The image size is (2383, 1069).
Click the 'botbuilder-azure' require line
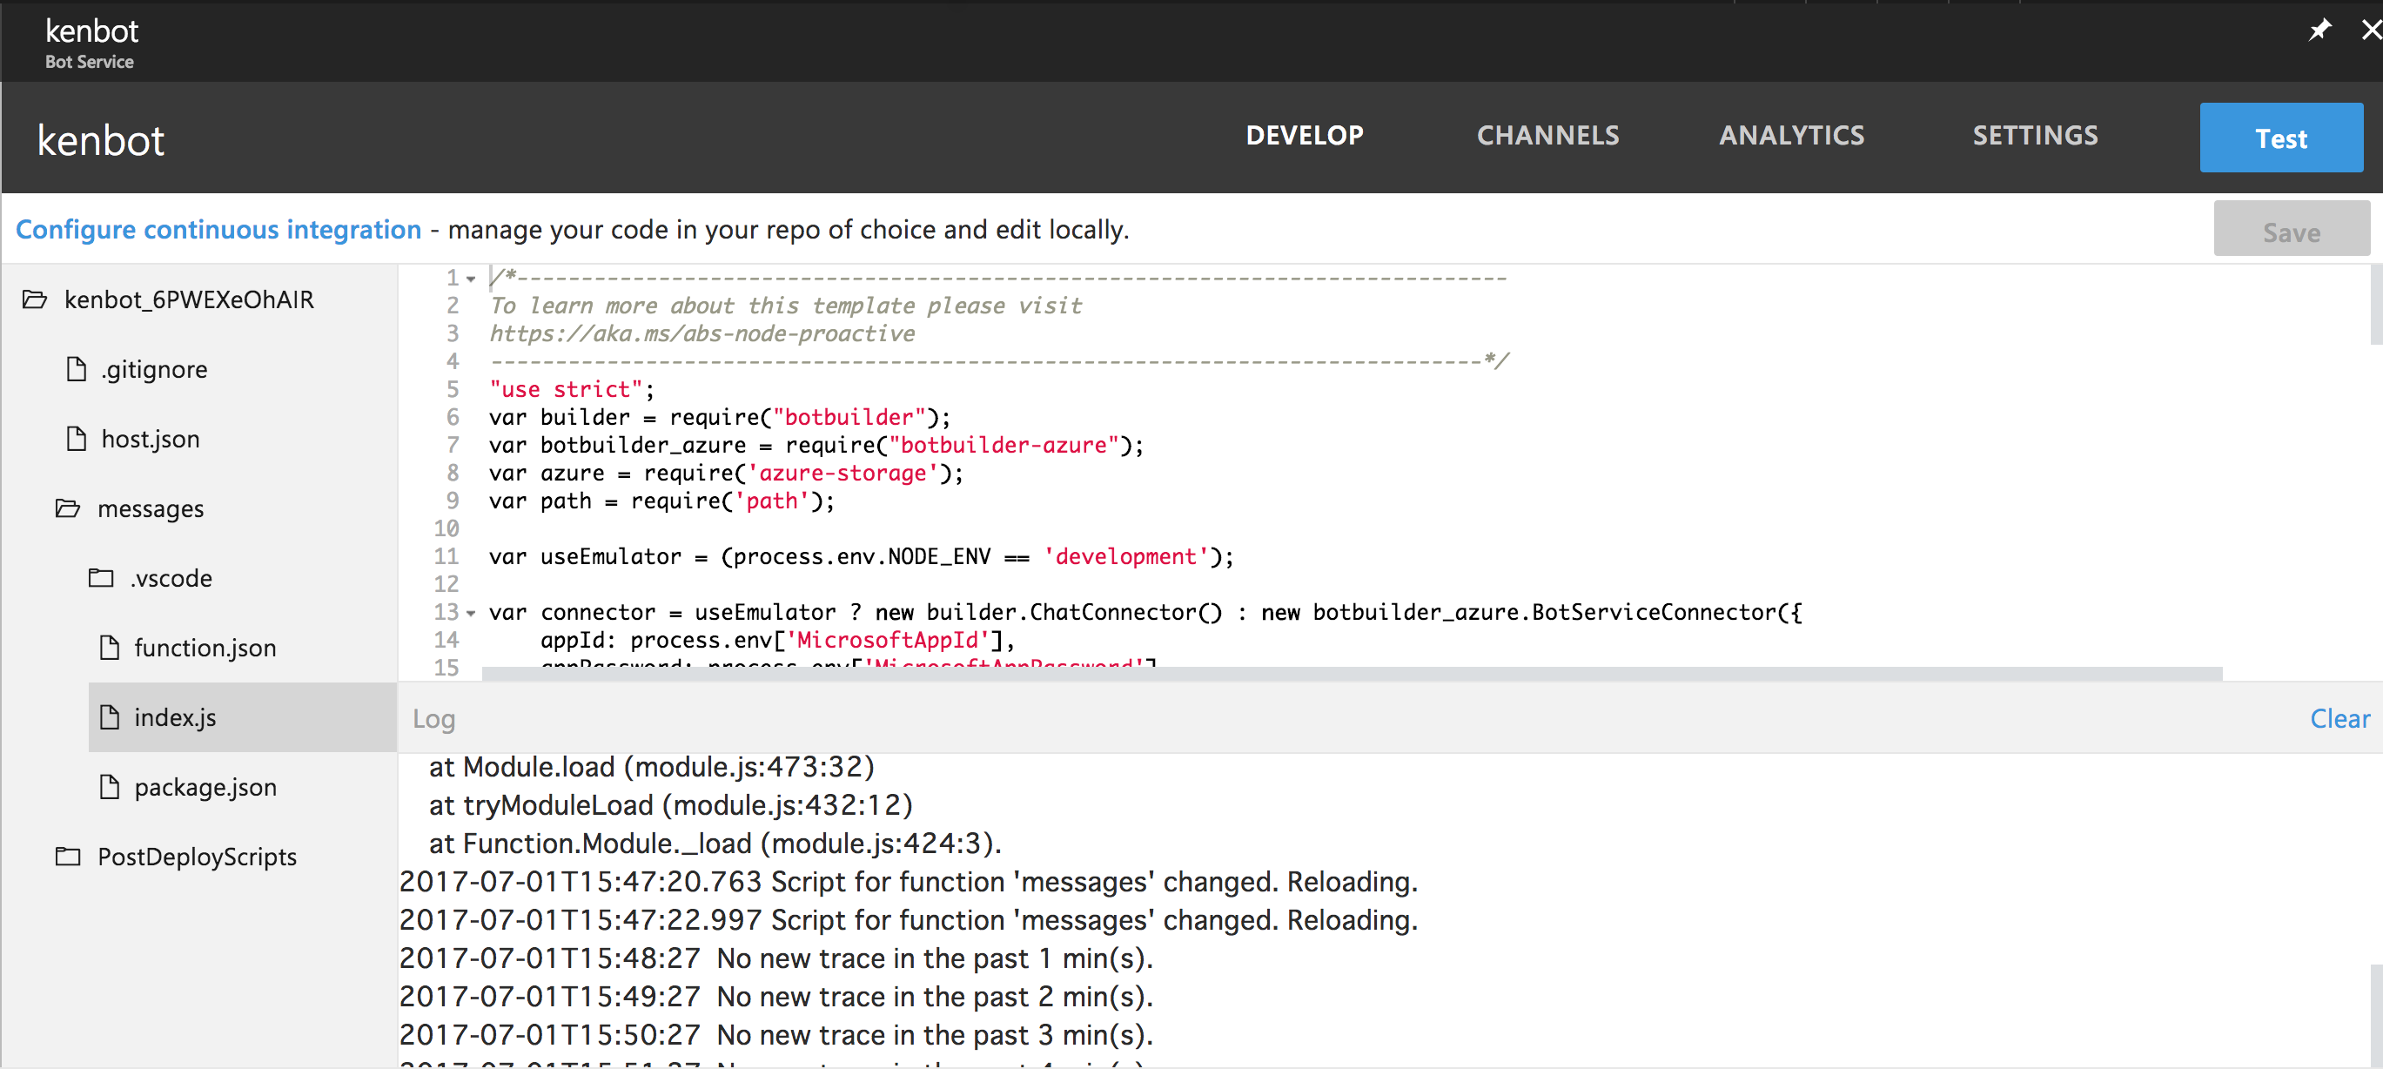[816, 444]
